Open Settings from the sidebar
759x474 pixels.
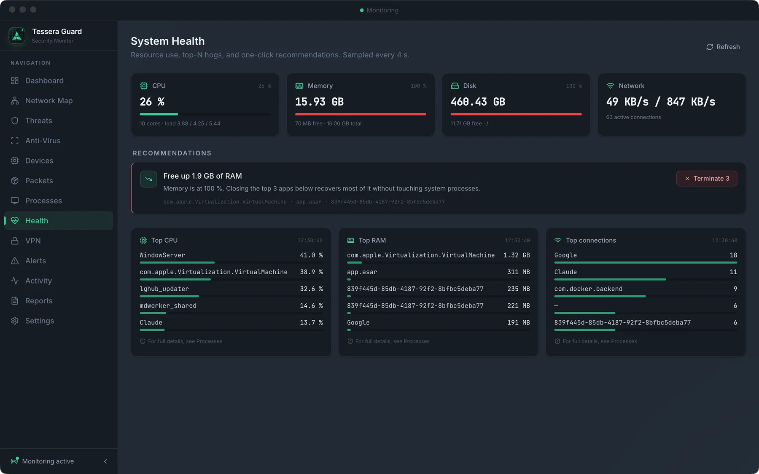(59, 321)
